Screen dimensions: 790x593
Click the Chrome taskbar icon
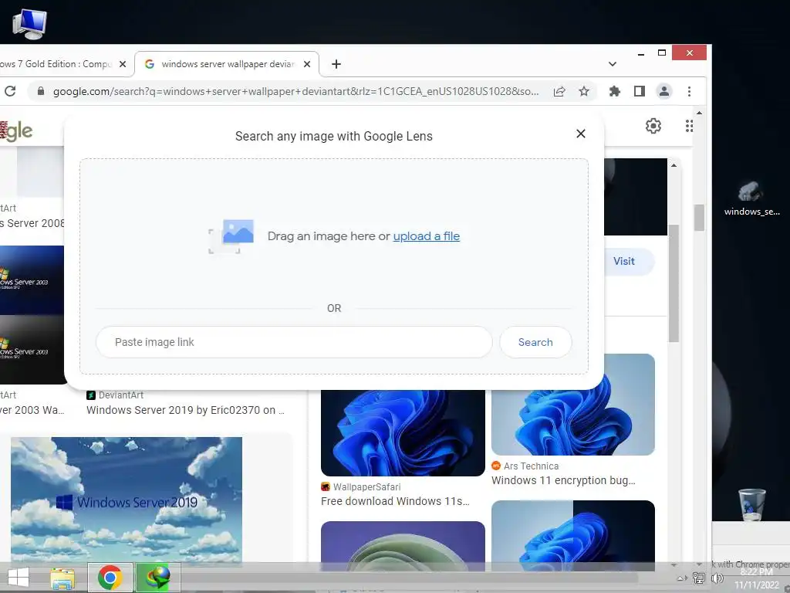(110, 578)
